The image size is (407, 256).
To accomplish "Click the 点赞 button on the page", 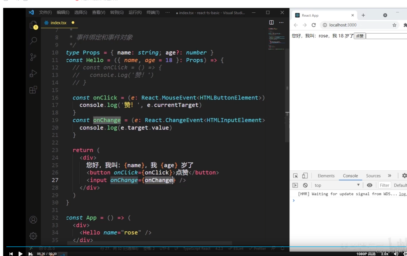I will click(360, 36).
